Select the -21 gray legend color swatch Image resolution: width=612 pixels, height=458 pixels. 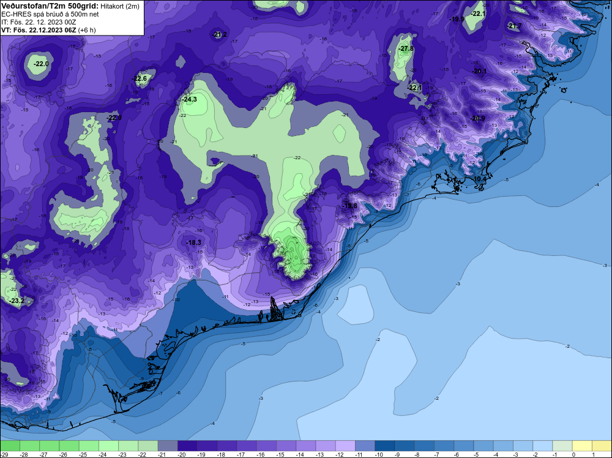pos(168,446)
